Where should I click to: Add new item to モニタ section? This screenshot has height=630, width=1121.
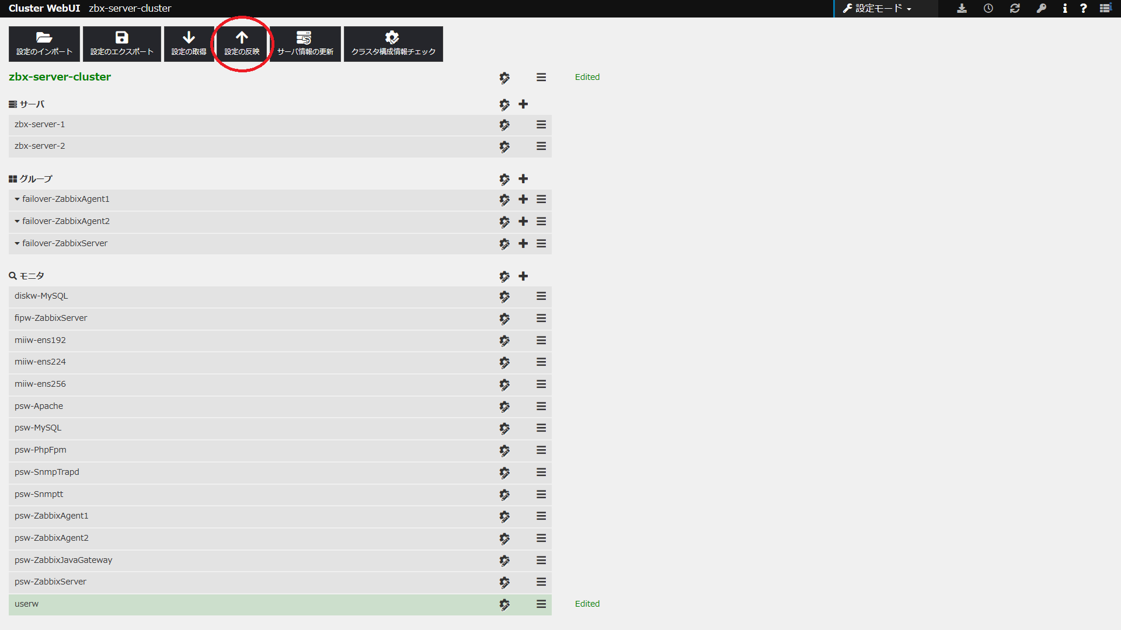pyautogui.click(x=523, y=275)
